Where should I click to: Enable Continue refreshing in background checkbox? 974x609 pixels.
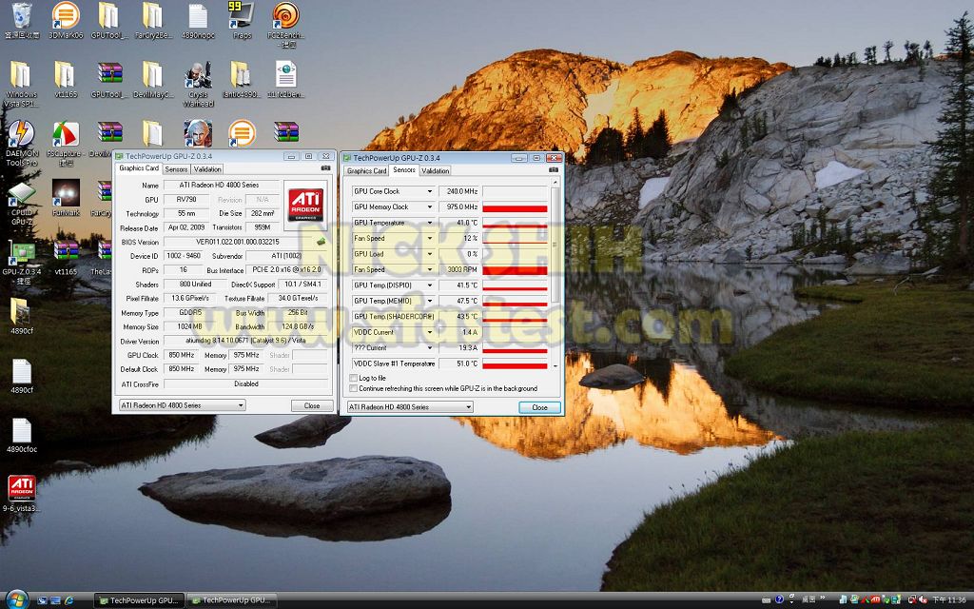354,388
